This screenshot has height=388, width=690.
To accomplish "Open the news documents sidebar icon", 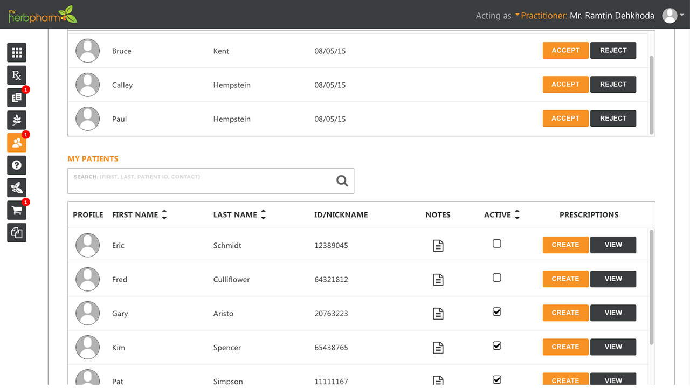I will (x=17, y=98).
